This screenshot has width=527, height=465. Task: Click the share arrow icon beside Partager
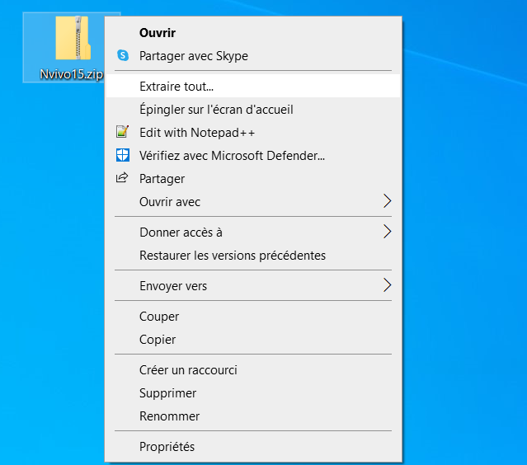[x=123, y=178]
